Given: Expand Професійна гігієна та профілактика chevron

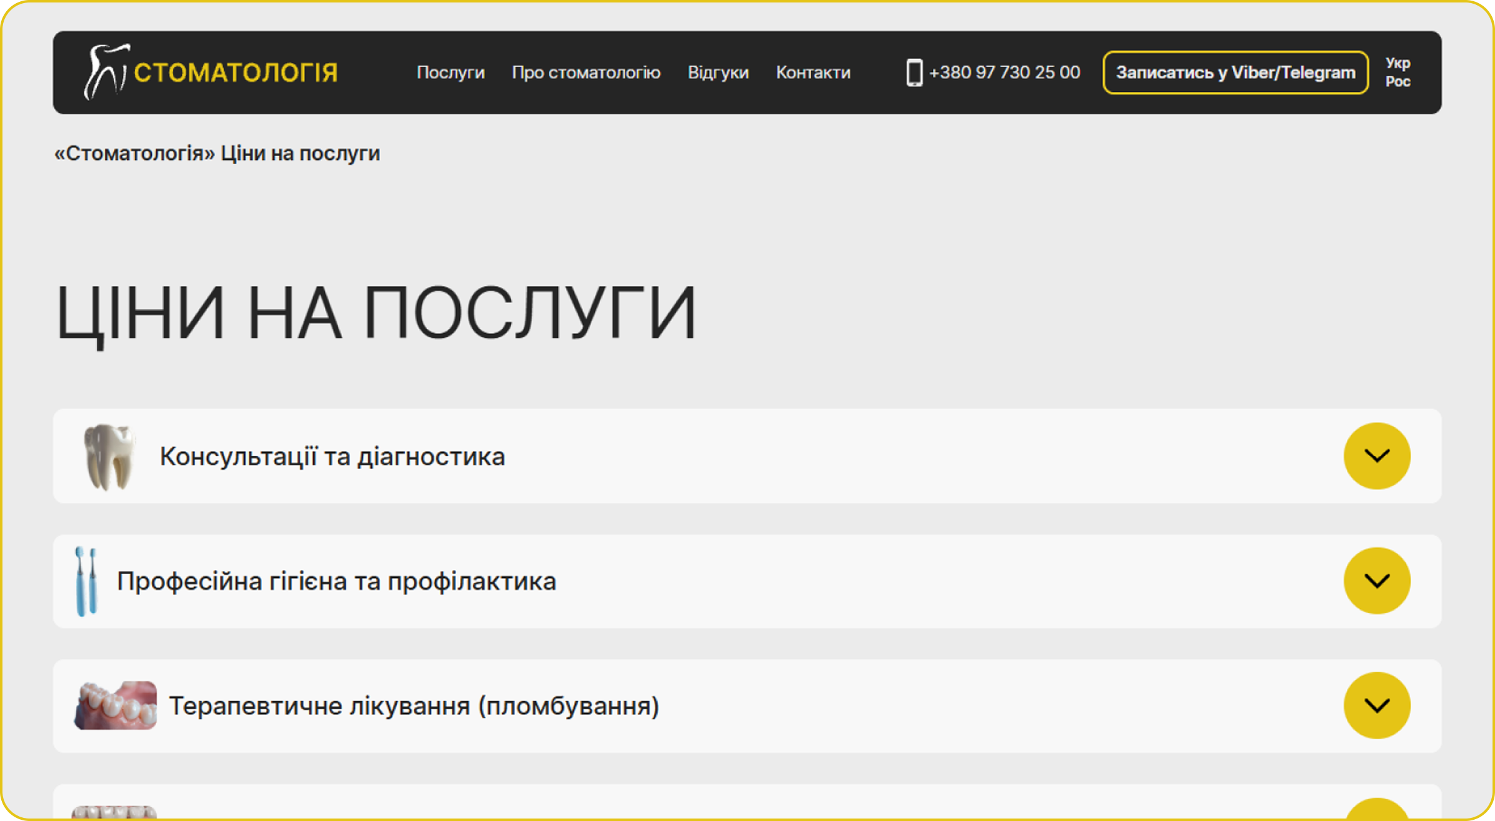Looking at the screenshot, I should tap(1377, 581).
